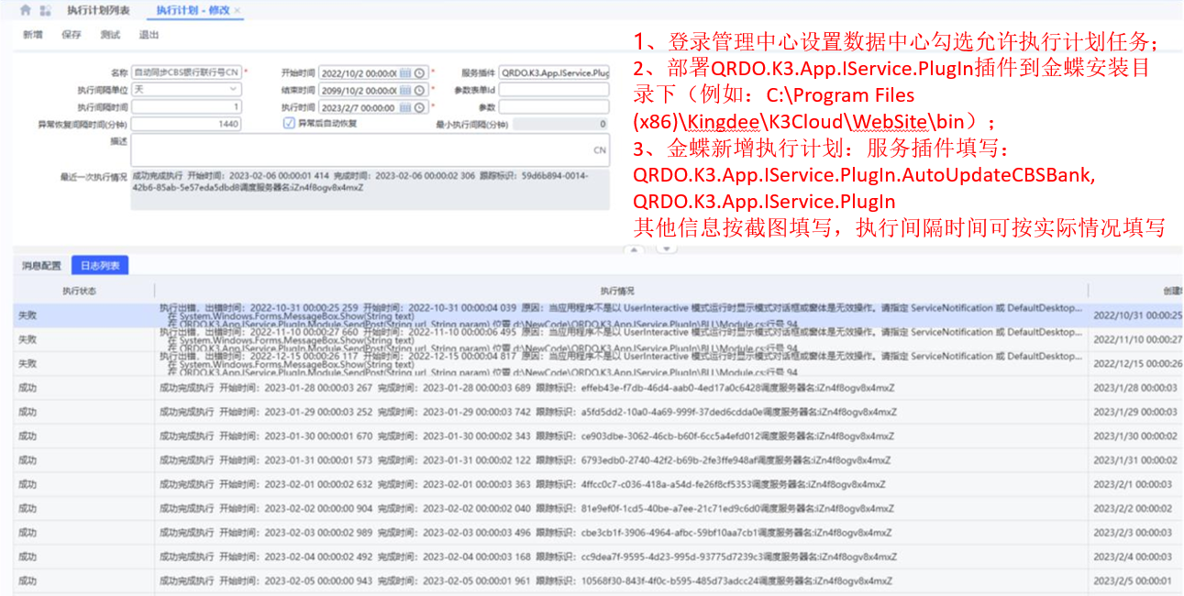Switch to 执行计划列表 tab
Screen dimensions: 1184x596
(98, 10)
